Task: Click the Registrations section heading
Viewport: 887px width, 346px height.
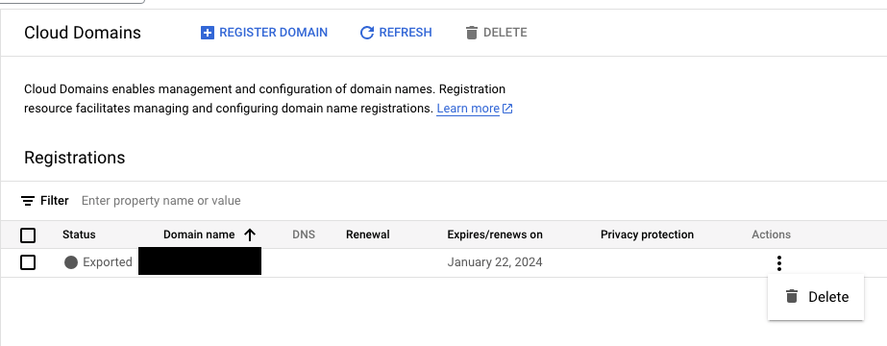Action: click(x=75, y=158)
